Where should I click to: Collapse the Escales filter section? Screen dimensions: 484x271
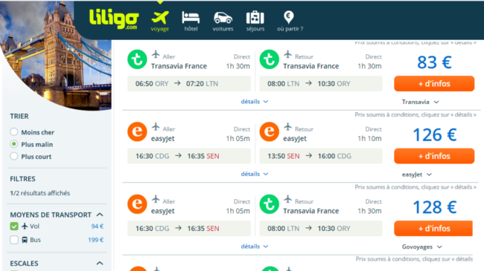(100, 264)
